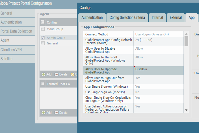Open the External tab
Screen dimensions: 199x133
(x=176, y=17)
